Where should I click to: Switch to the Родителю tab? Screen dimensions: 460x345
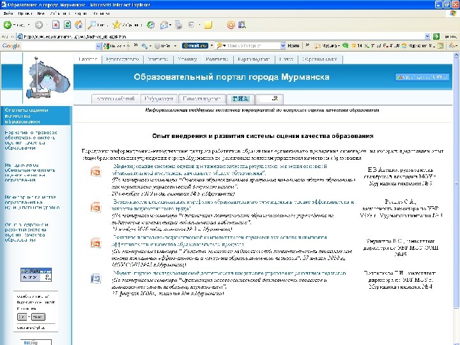(x=217, y=59)
